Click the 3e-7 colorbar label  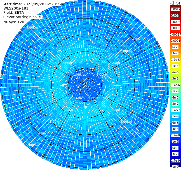pos(175,104)
